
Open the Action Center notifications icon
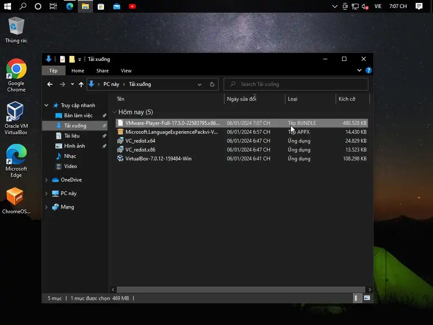coord(419,6)
